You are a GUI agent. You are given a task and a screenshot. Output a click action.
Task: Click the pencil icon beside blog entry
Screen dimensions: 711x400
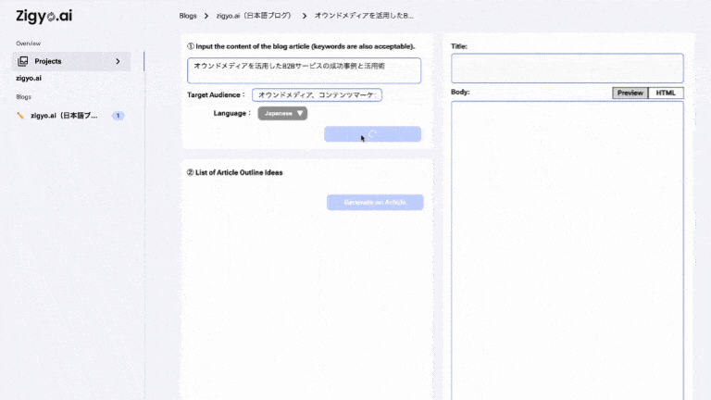click(x=20, y=116)
